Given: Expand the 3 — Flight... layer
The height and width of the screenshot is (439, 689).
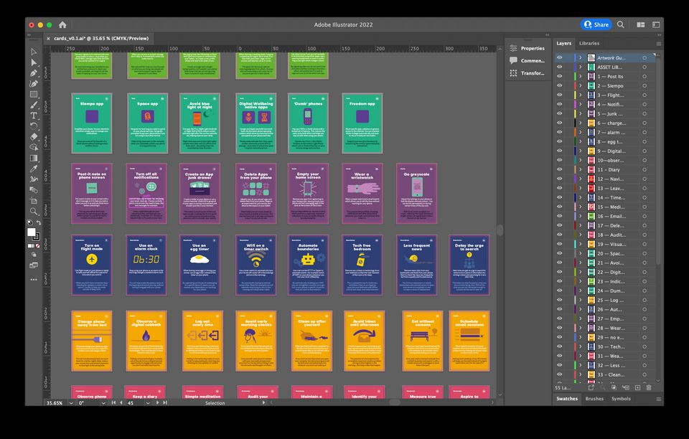Looking at the screenshot, I should tap(580, 95).
